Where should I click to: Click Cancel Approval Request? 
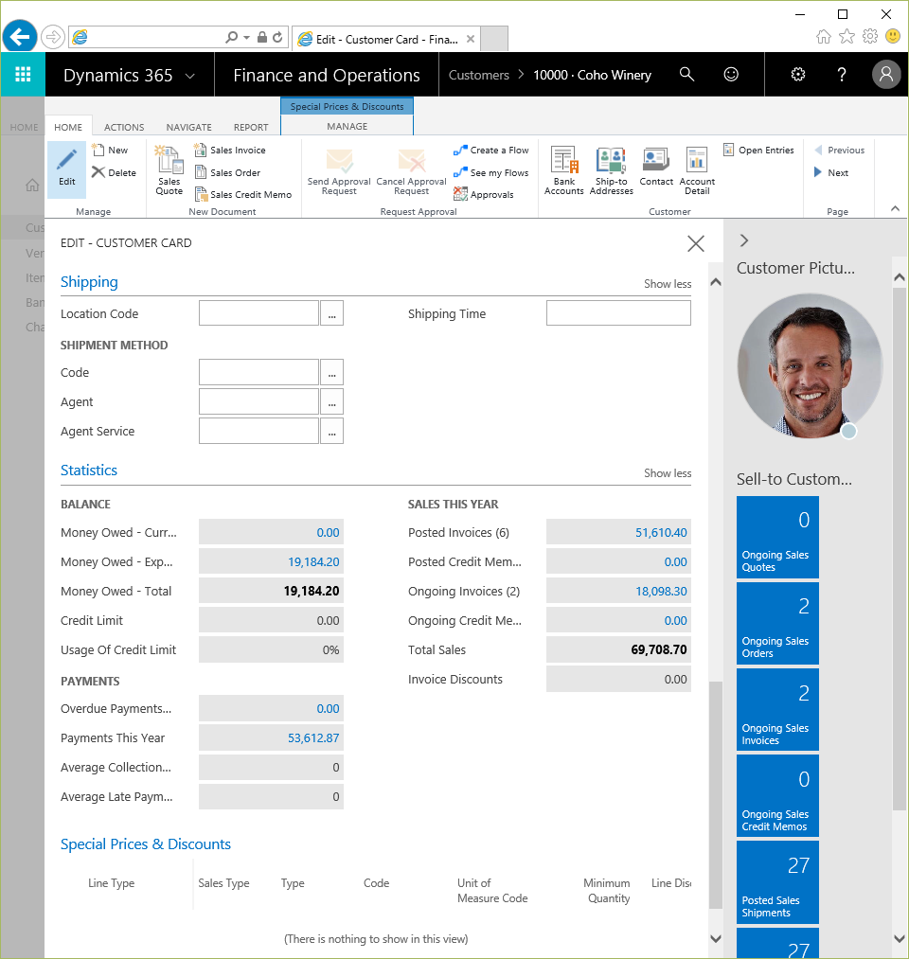click(x=411, y=171)
